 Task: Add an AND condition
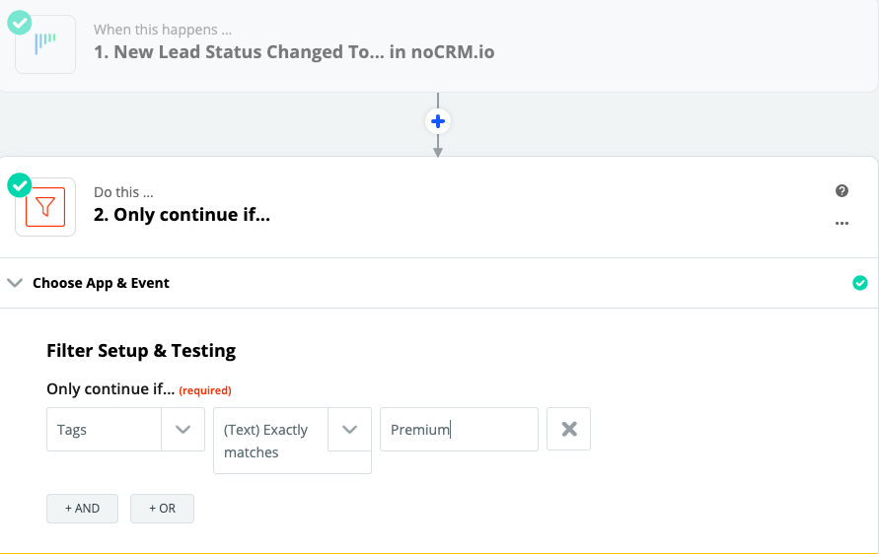(82, 508)
